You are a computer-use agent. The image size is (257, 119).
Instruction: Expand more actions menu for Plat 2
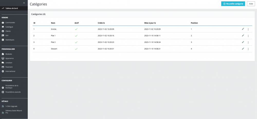pyautogui.click(x=248, y=42)
